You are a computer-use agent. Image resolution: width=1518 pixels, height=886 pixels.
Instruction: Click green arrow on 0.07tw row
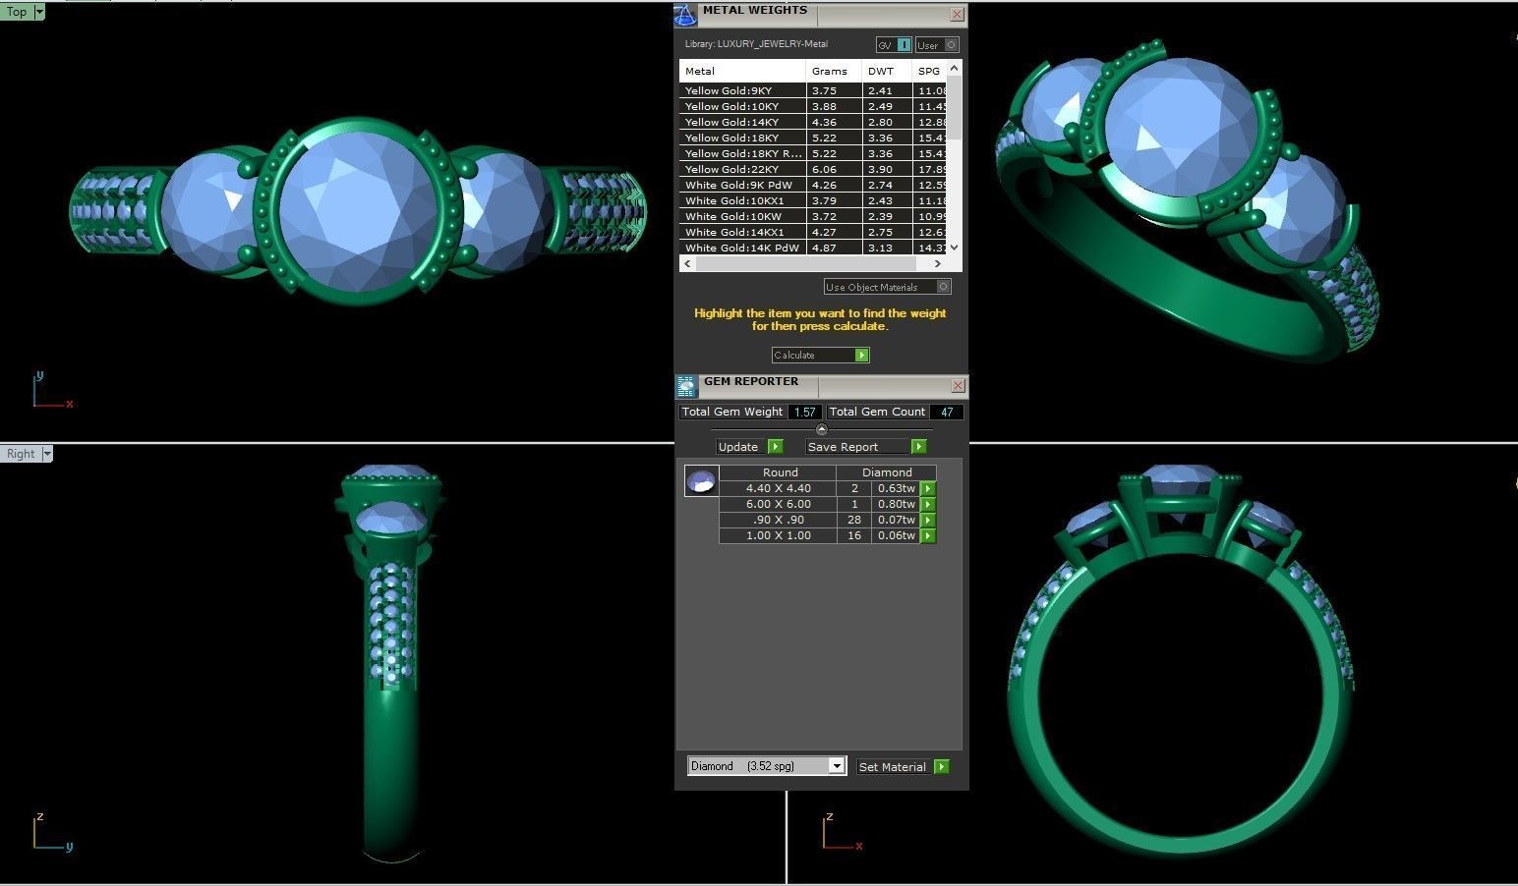[928, 520]
